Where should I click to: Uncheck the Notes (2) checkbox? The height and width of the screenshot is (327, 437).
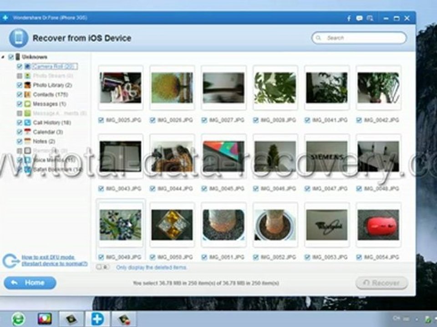[19, 141]
